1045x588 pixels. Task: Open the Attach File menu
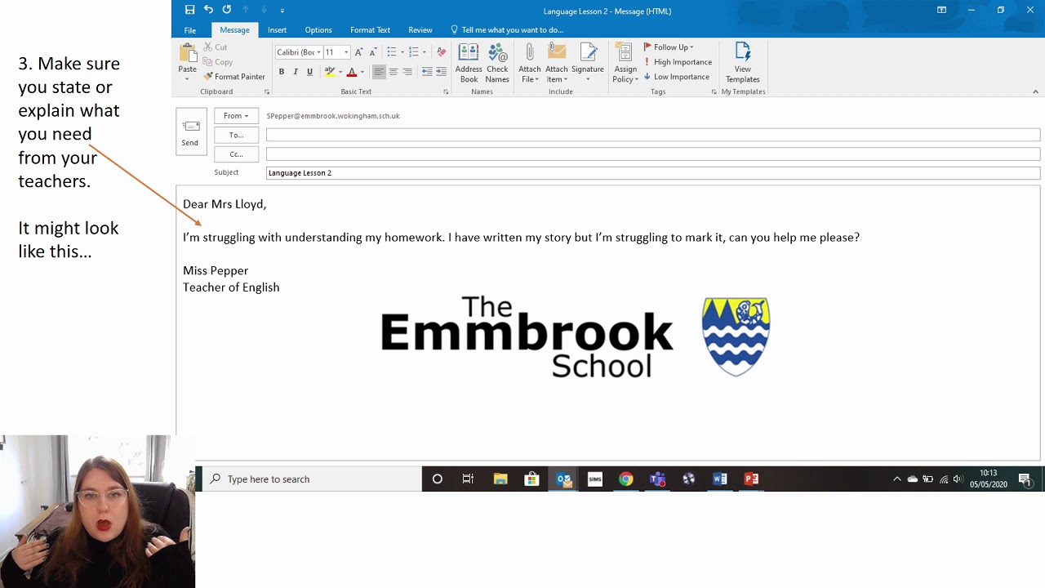(530, 63)
